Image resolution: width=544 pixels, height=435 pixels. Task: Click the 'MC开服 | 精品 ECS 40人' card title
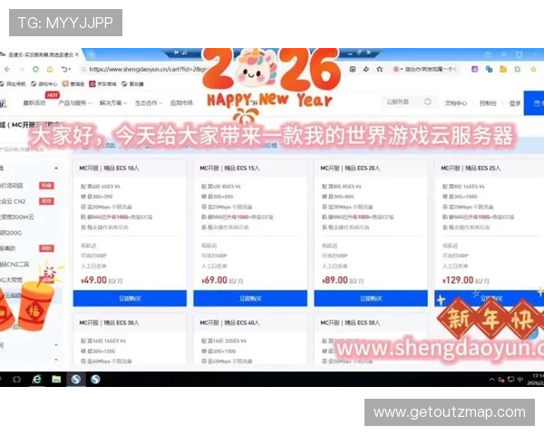[229, 323]
